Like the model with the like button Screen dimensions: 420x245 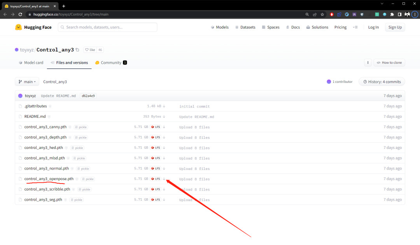click(x=90, y=50)
